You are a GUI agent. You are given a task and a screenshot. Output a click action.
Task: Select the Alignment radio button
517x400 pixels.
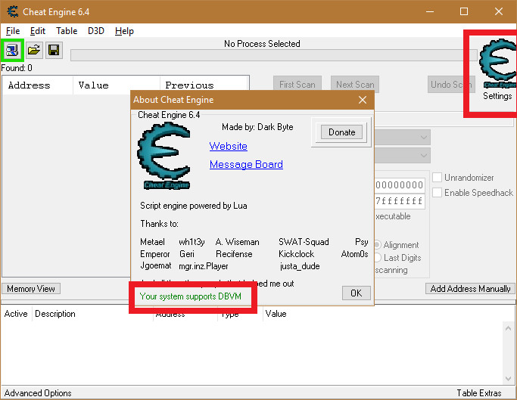click(x=378, y=245)
